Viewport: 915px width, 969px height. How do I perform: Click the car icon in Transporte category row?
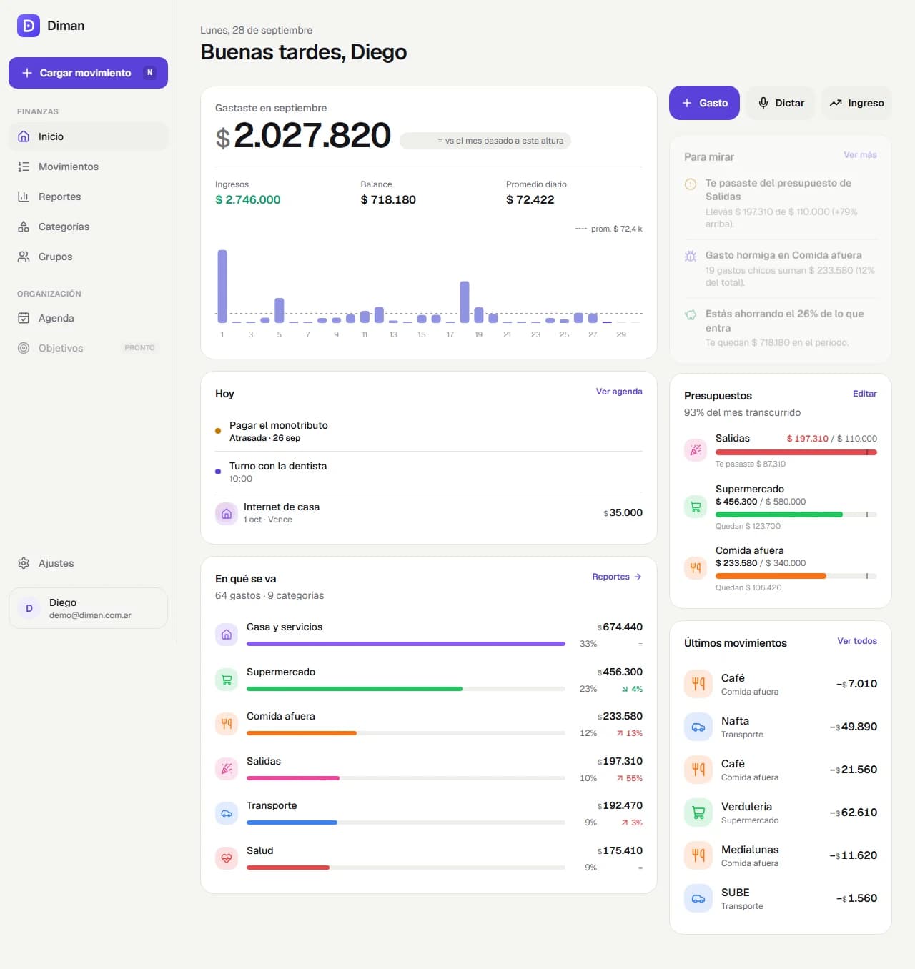227,813
